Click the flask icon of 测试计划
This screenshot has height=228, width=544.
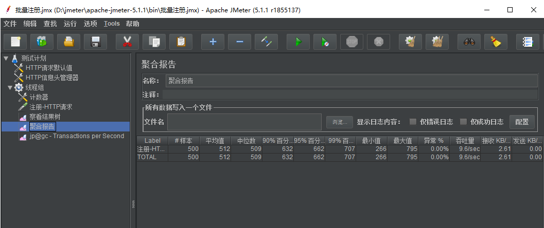click(x=14, y=58)
